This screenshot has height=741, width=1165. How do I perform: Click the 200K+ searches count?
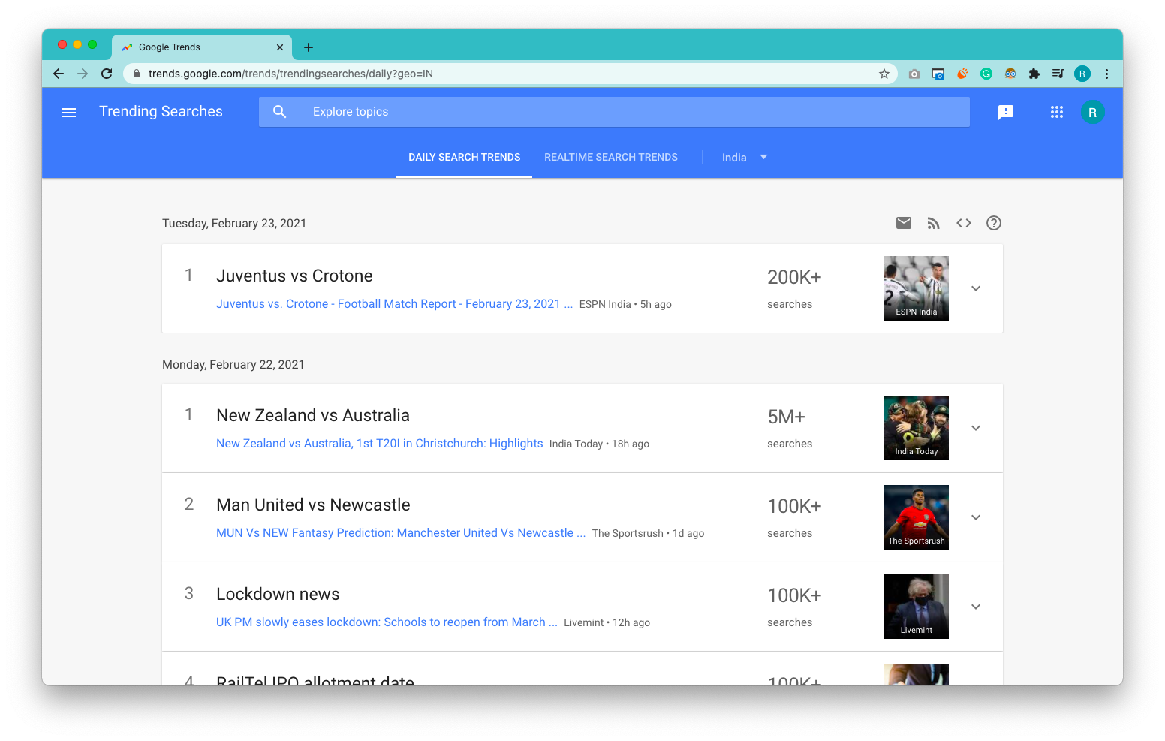(794, 277)
